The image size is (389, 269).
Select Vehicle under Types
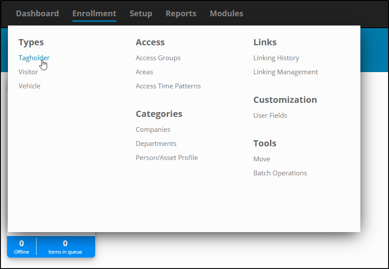29,86
